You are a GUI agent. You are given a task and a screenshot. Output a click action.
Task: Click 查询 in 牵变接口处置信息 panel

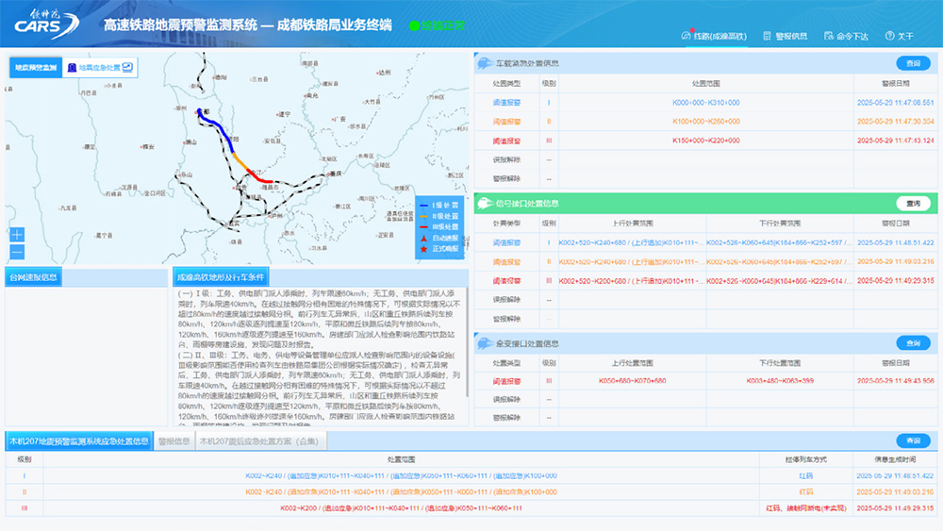tap(913, 343)
